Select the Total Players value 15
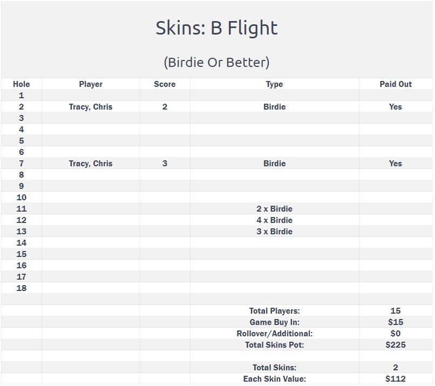This screenshot has height=386, width=435. [396, 311]
